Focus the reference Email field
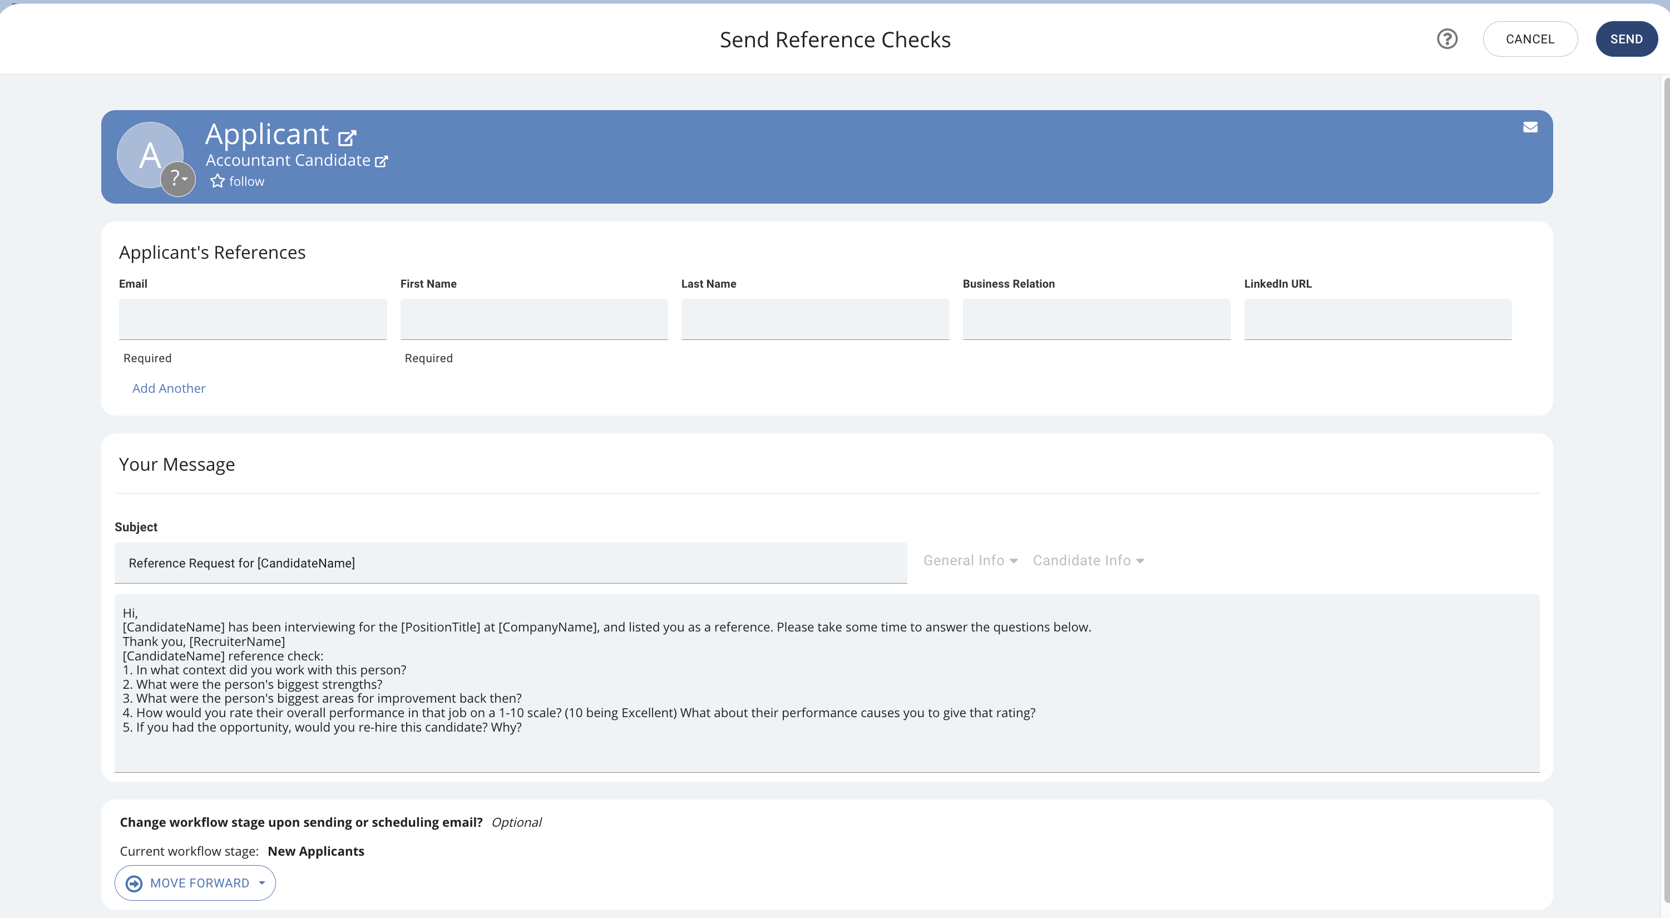1670x918 pixels. 253,319
